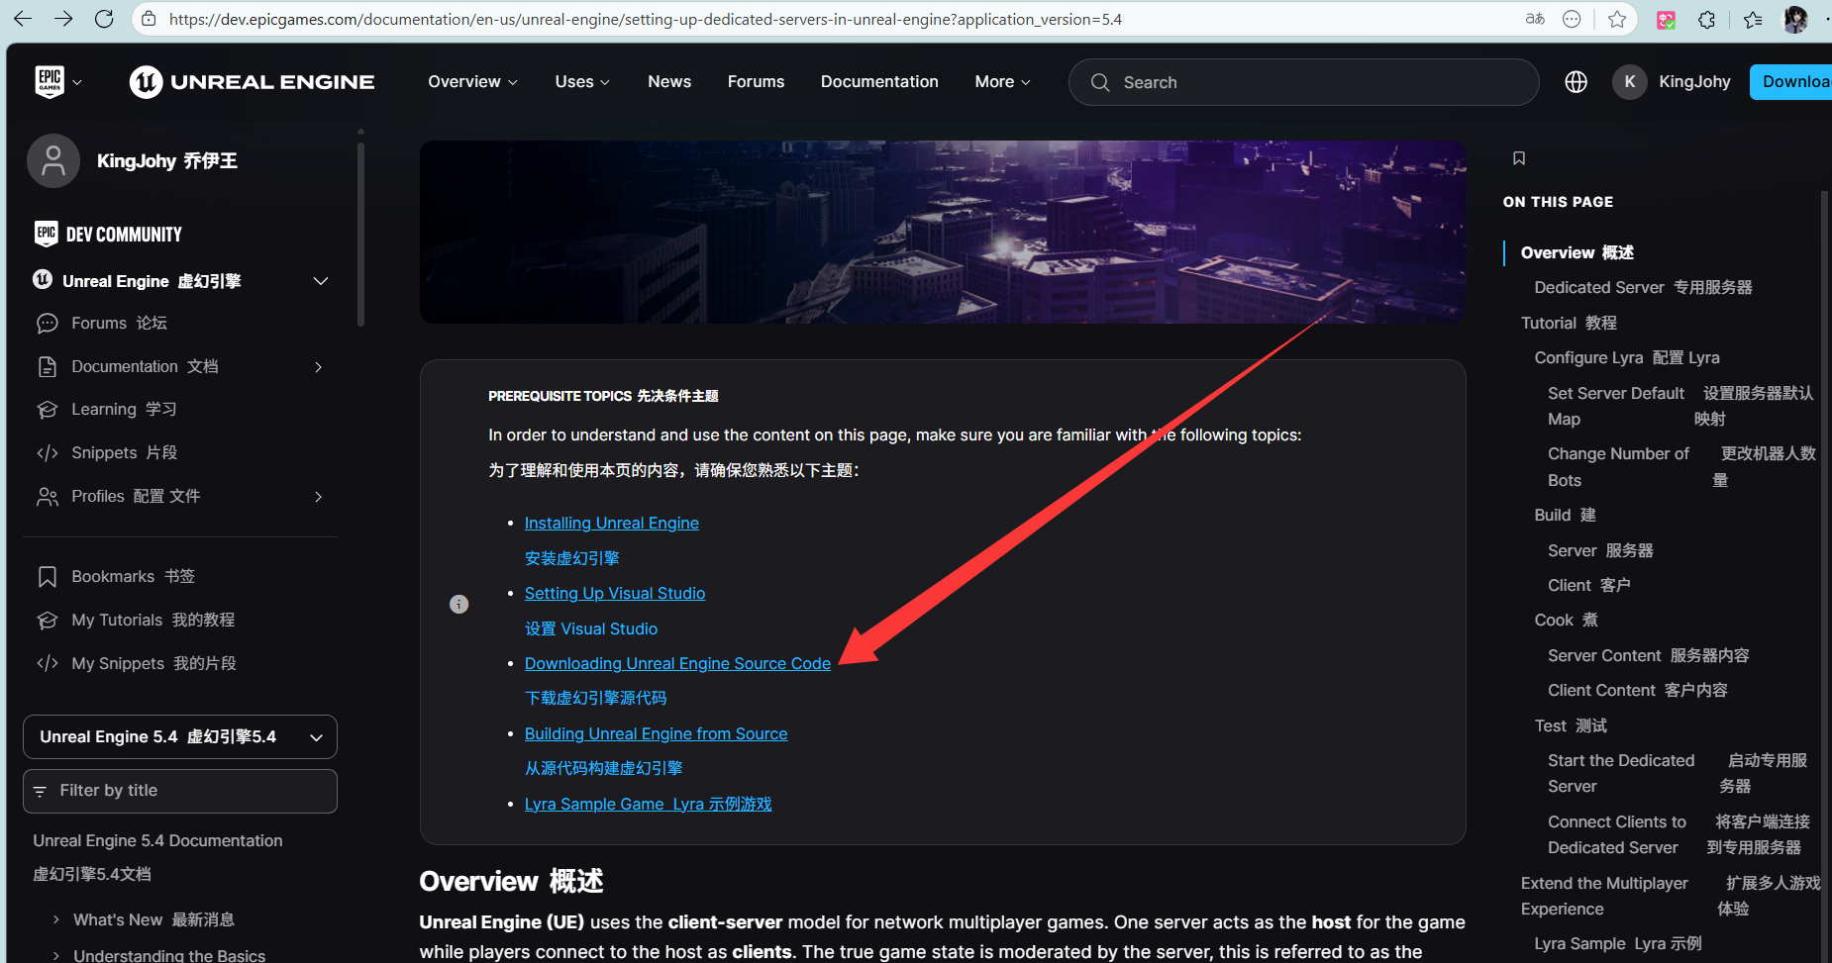Open the Unreal Engine 5.4 version dropdown
Image resolution: width=1832 pixels, height=963 pixels.
tap(180, 737)
